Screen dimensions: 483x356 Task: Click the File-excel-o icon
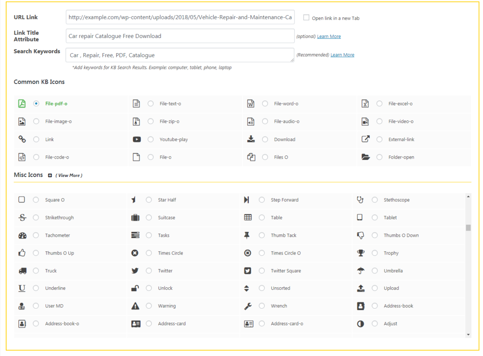tap(365, 104)
